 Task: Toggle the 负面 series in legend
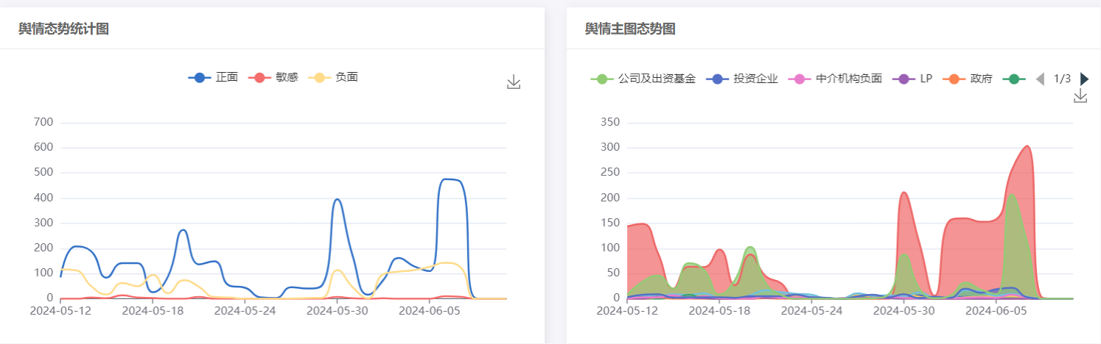tap(333, 77)
